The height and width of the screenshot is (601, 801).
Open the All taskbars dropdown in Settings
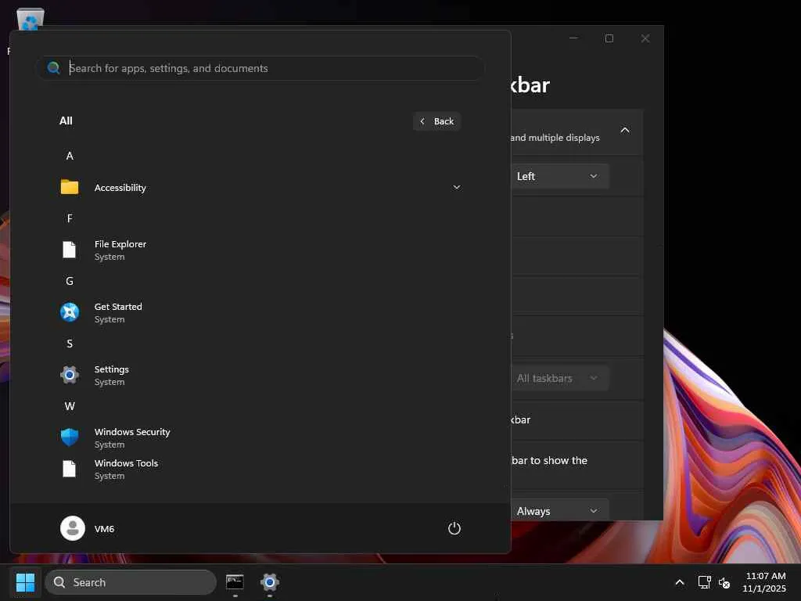(x=559, y=378)
